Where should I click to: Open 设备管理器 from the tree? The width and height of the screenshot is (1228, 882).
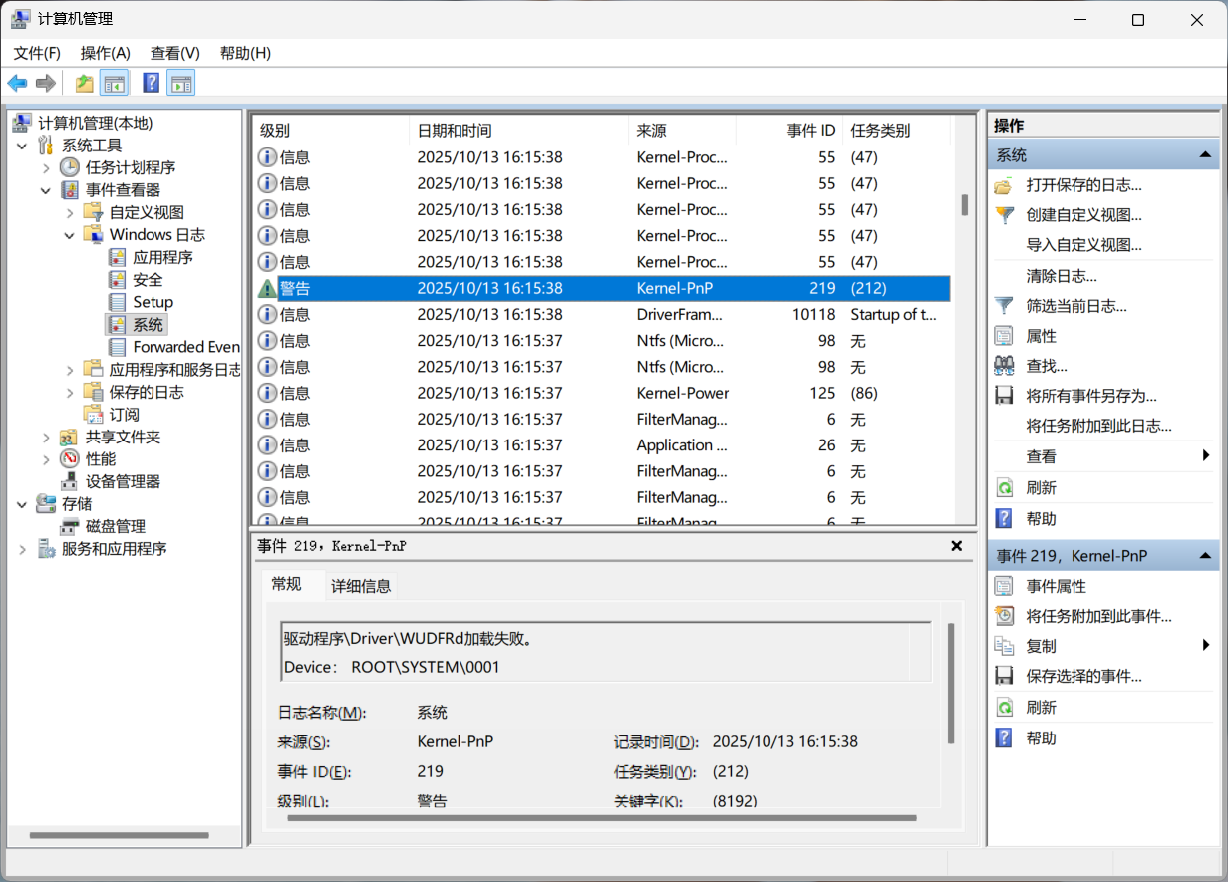point(123,481)
